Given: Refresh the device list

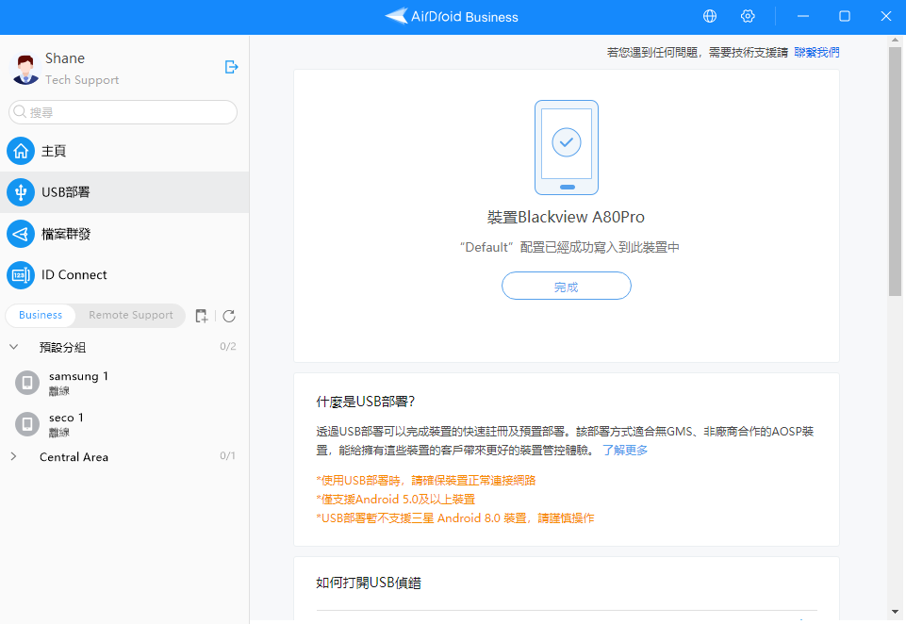Looking at the screenshot, I should 229,316.
